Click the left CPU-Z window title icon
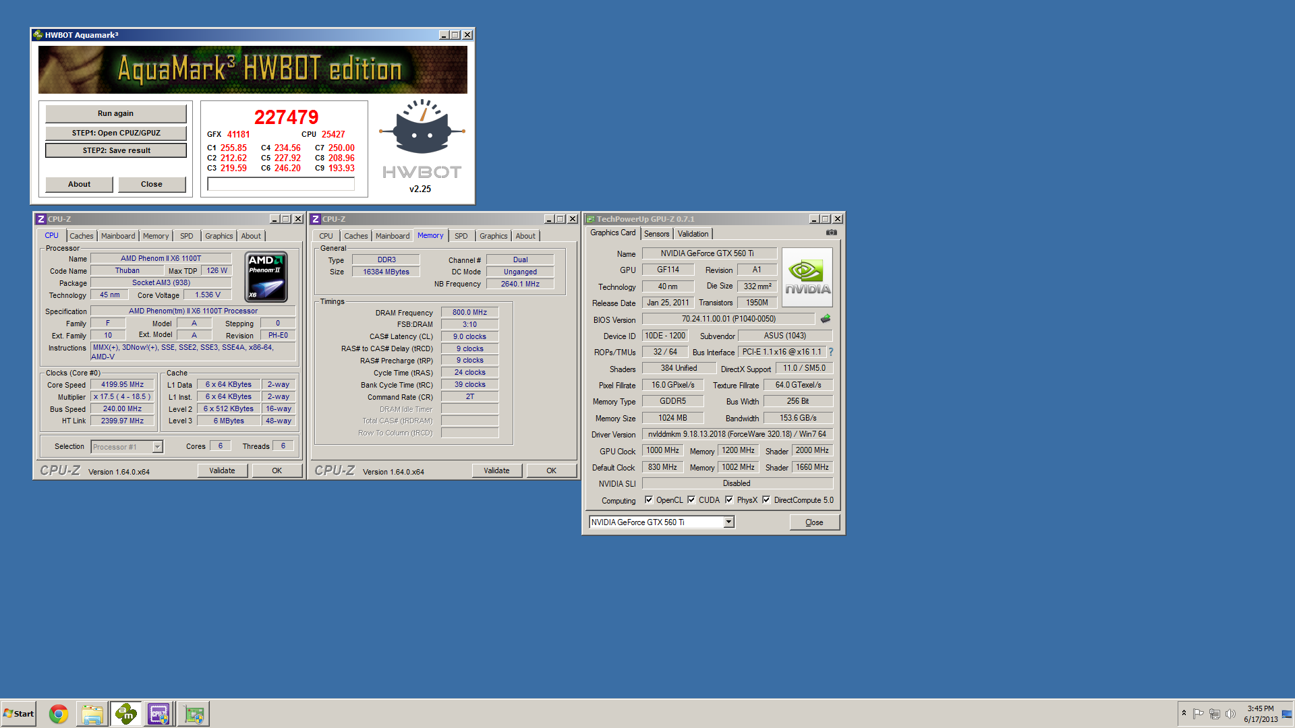 coord(40,219)
